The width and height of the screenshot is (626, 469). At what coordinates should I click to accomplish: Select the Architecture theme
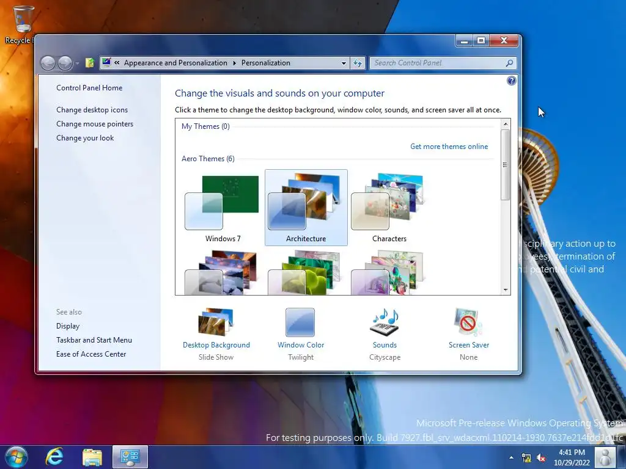[306, 208]
